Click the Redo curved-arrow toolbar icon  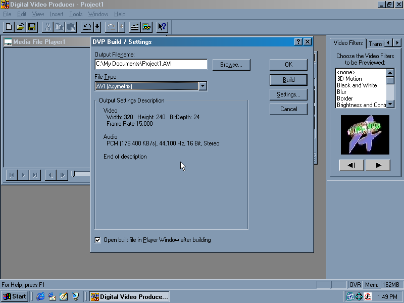112,27
